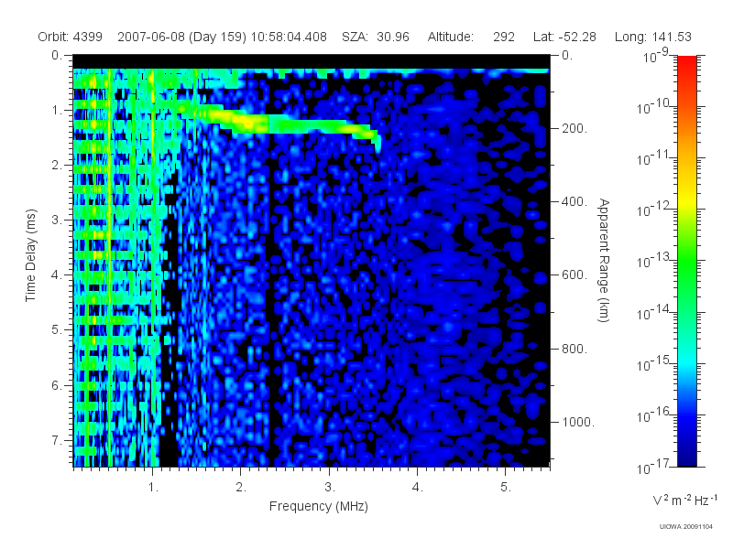Click the '2.' frequency axis tick label
The height and width of the screenshot is (549, 733).
click(241, 488)
